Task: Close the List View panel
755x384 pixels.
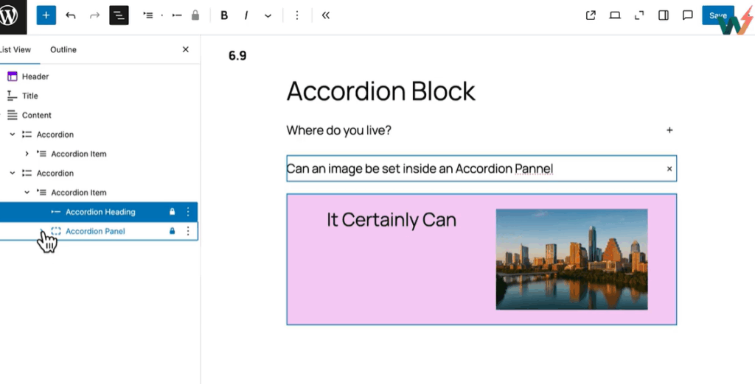Action: pos(185,49)
